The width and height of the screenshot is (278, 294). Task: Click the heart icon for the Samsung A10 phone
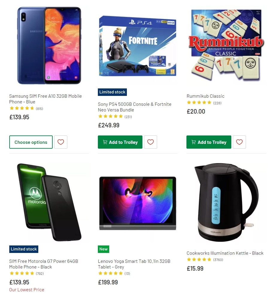(61, 142)
